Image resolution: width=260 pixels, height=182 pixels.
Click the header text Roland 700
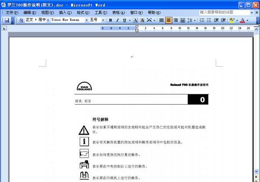click(x=179, y=85)
